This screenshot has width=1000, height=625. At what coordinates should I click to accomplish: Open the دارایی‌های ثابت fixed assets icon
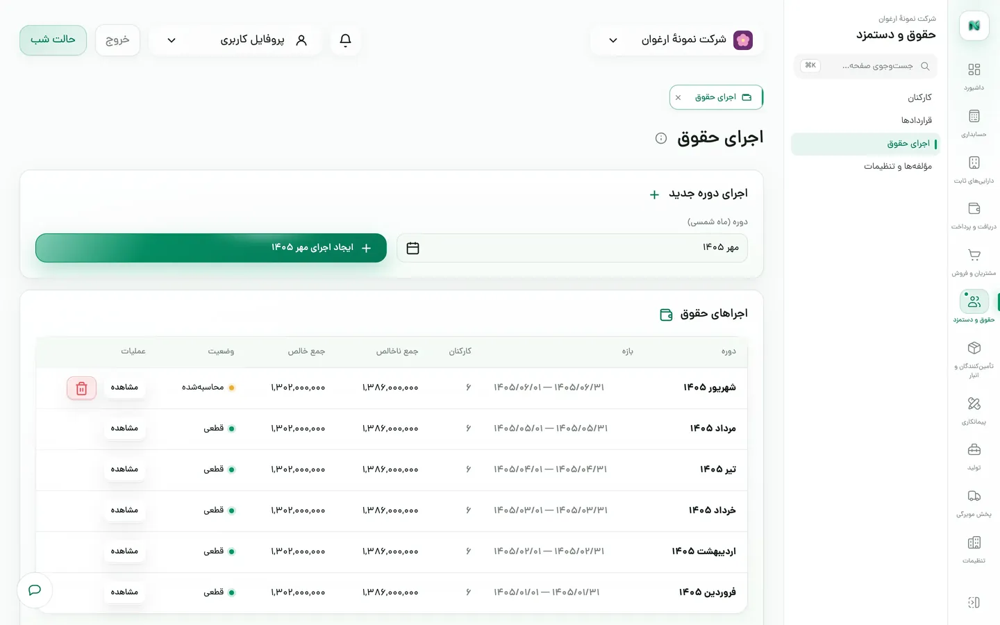974,162
